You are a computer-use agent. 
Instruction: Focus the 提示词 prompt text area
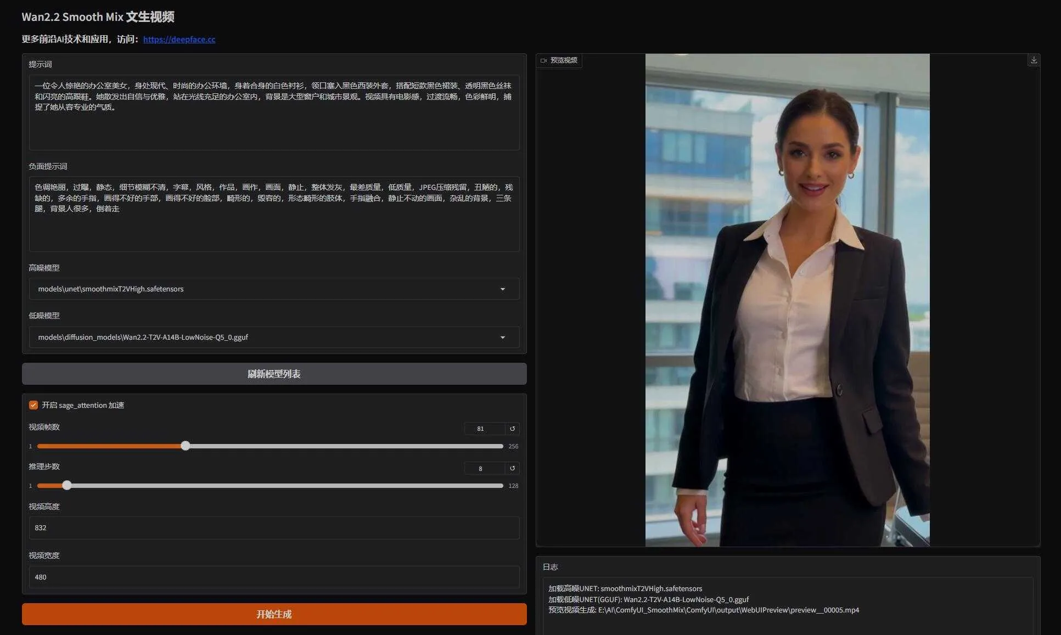pos(274,113)
